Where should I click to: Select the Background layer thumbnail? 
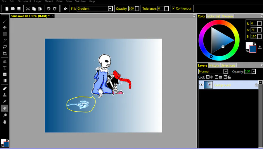208,85
